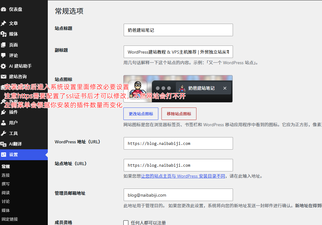Image resolution: width=322 pixels, height=225 pixels.
Task: Open 撰写 settings submenu
Action: coord(6,184)
